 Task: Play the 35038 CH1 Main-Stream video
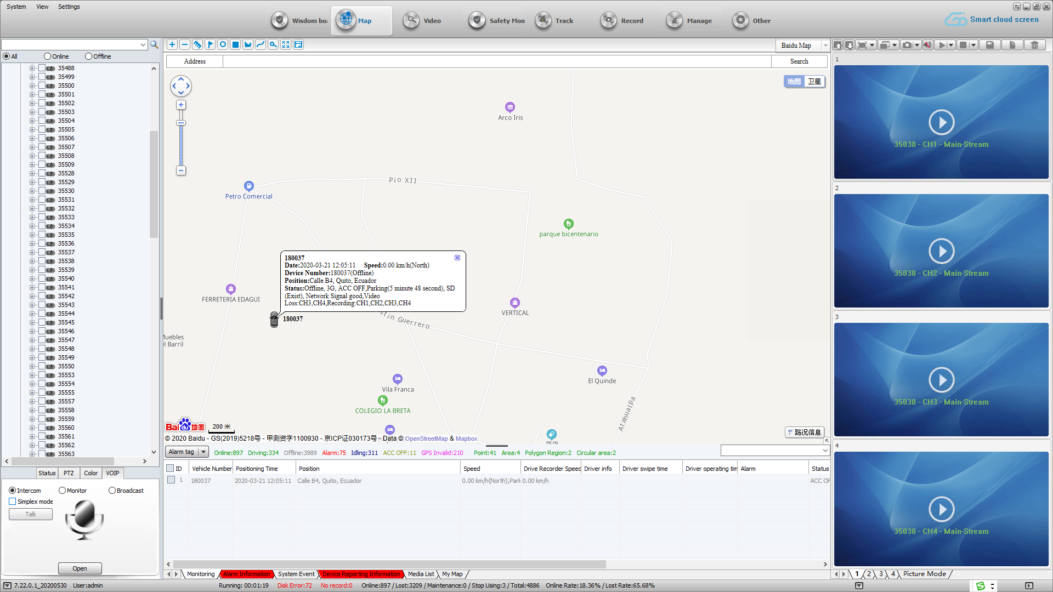point(941,122)
